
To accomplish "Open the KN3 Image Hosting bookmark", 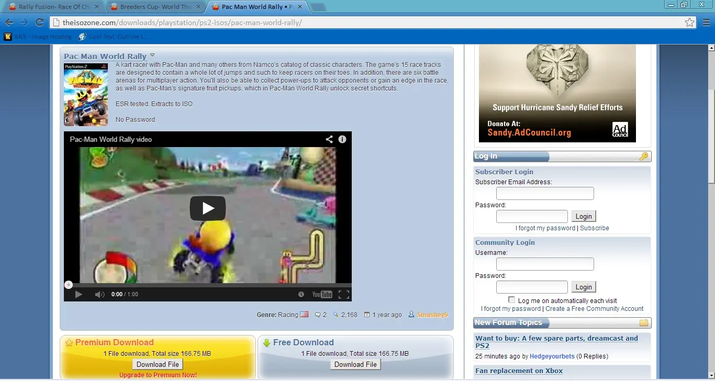I will pyautogui.click(x=38, y=37).
